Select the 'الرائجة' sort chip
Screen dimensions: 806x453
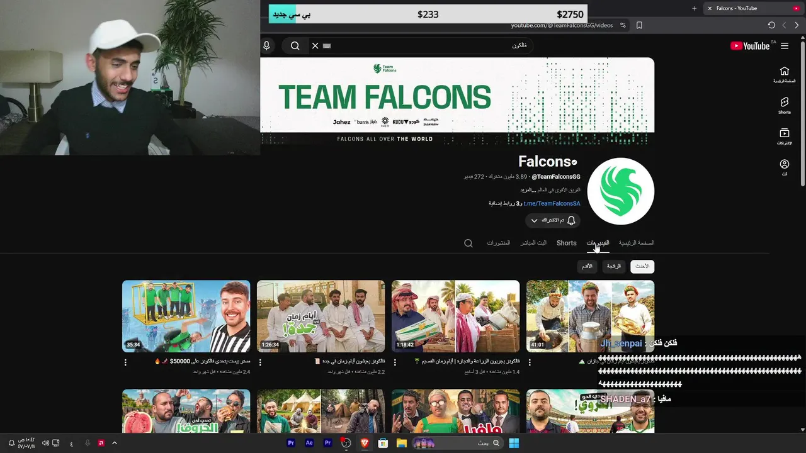614,266
